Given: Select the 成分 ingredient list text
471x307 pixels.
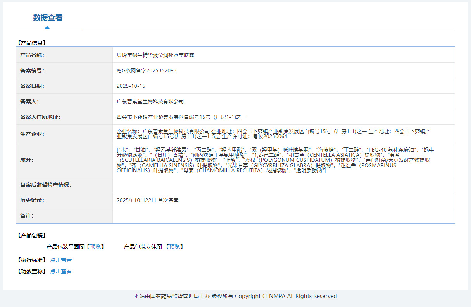Looking at the screenshot, I should tap(275, 160).
